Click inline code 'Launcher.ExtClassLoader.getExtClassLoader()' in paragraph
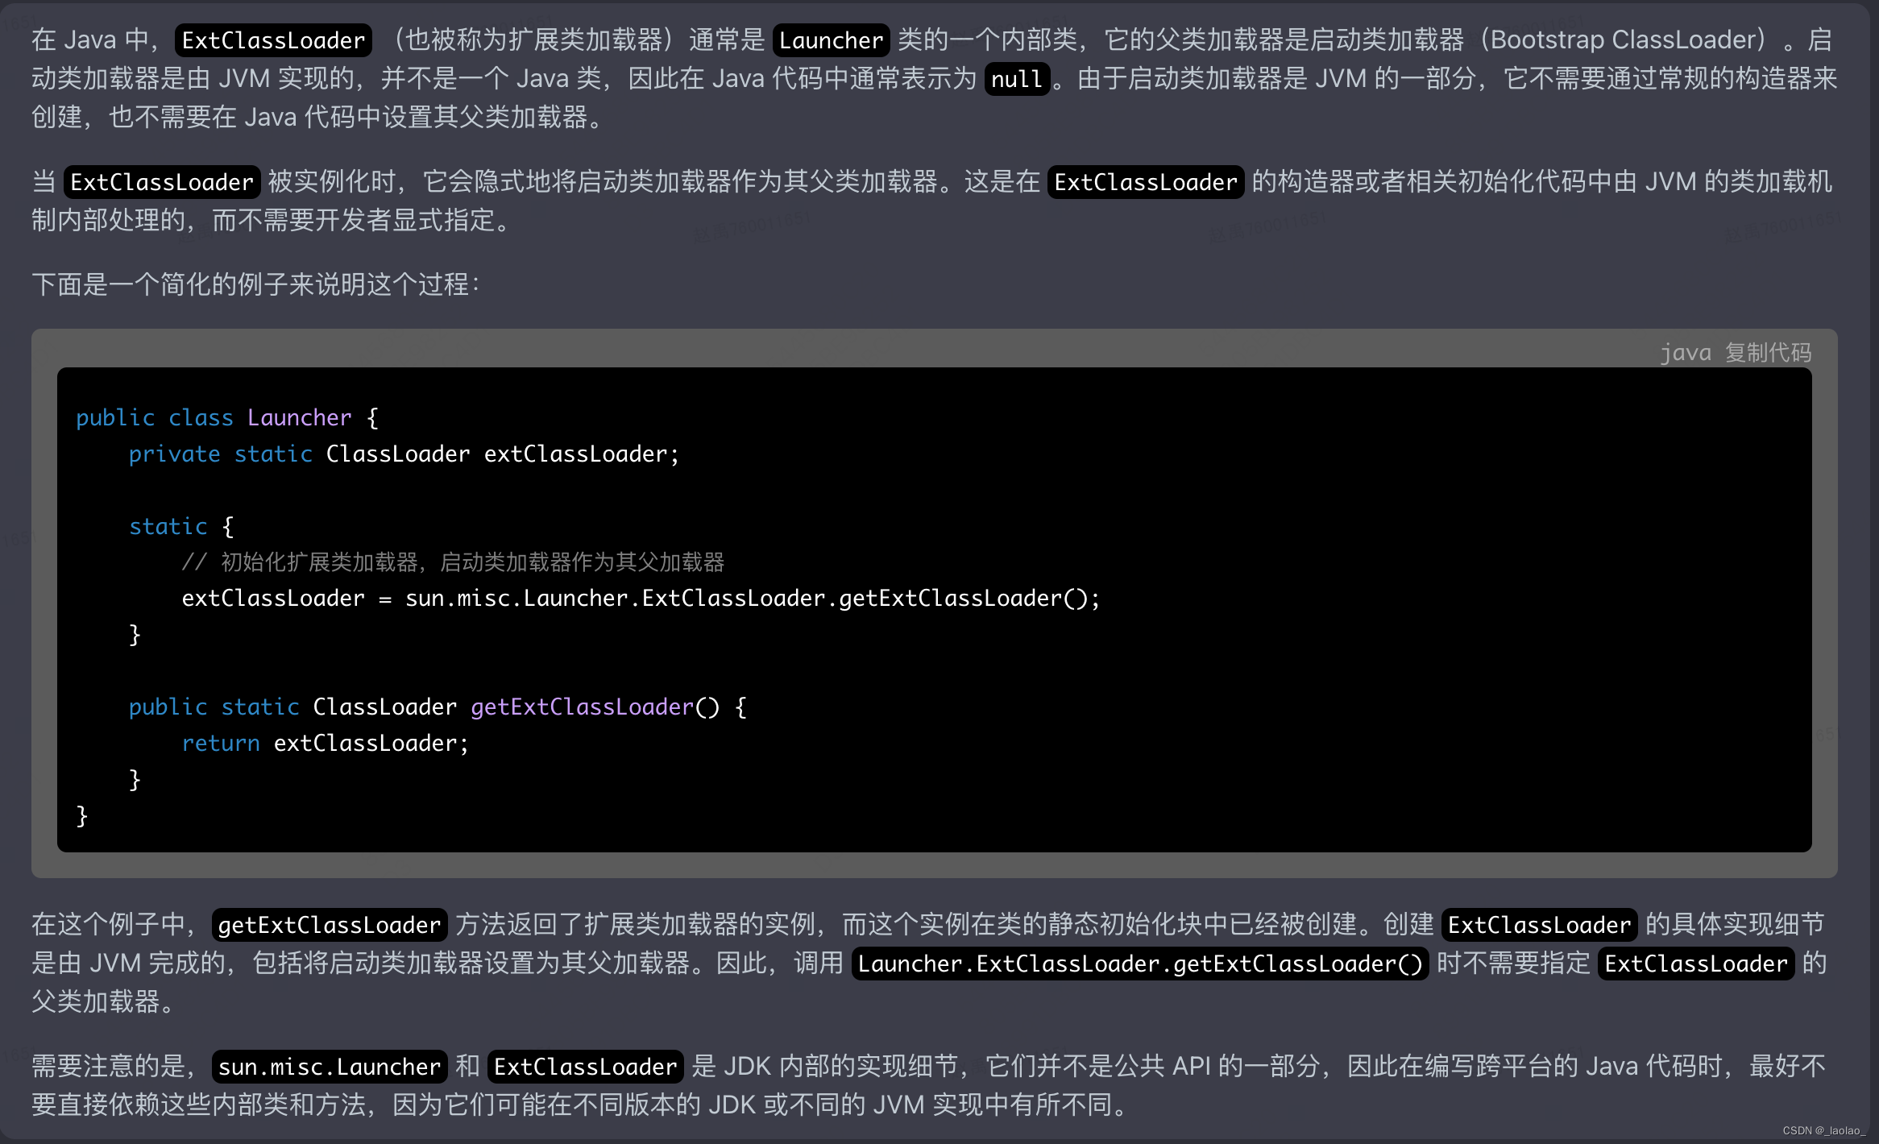This screenshot has height=1144, width=1879. tap(1140, 964)
